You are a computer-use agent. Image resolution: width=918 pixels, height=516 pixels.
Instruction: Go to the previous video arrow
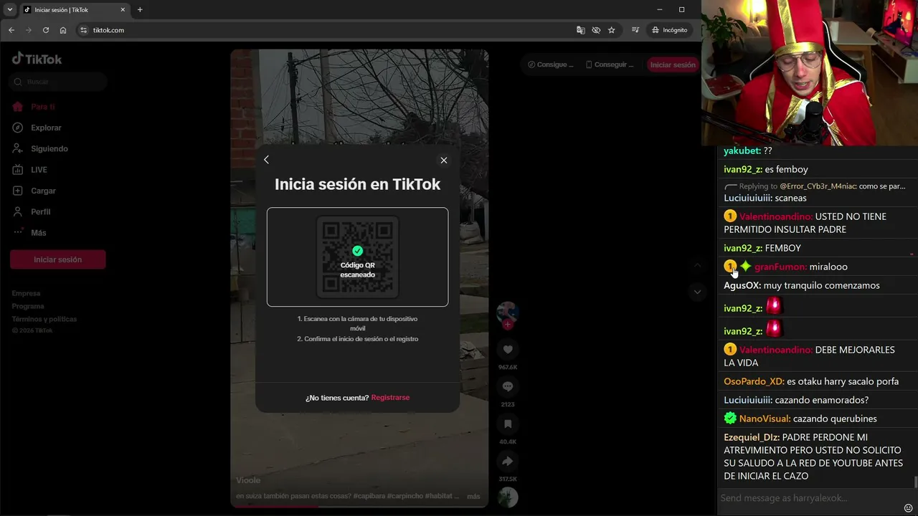coord(697,265)
